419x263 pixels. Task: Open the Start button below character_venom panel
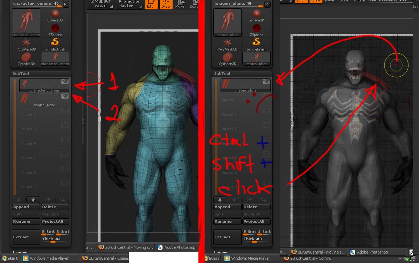pyautogui.click(x=10, y=258)
